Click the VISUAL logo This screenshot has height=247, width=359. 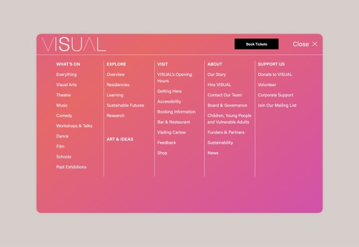[x=74, y=44]
